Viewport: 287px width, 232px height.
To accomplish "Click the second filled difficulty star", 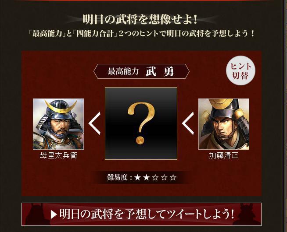I will click(x=146, y=177).
